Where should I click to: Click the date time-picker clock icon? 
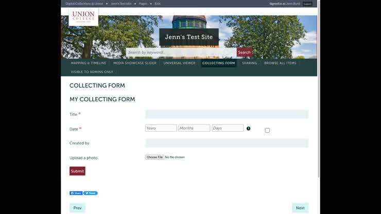tap(248, 129)
